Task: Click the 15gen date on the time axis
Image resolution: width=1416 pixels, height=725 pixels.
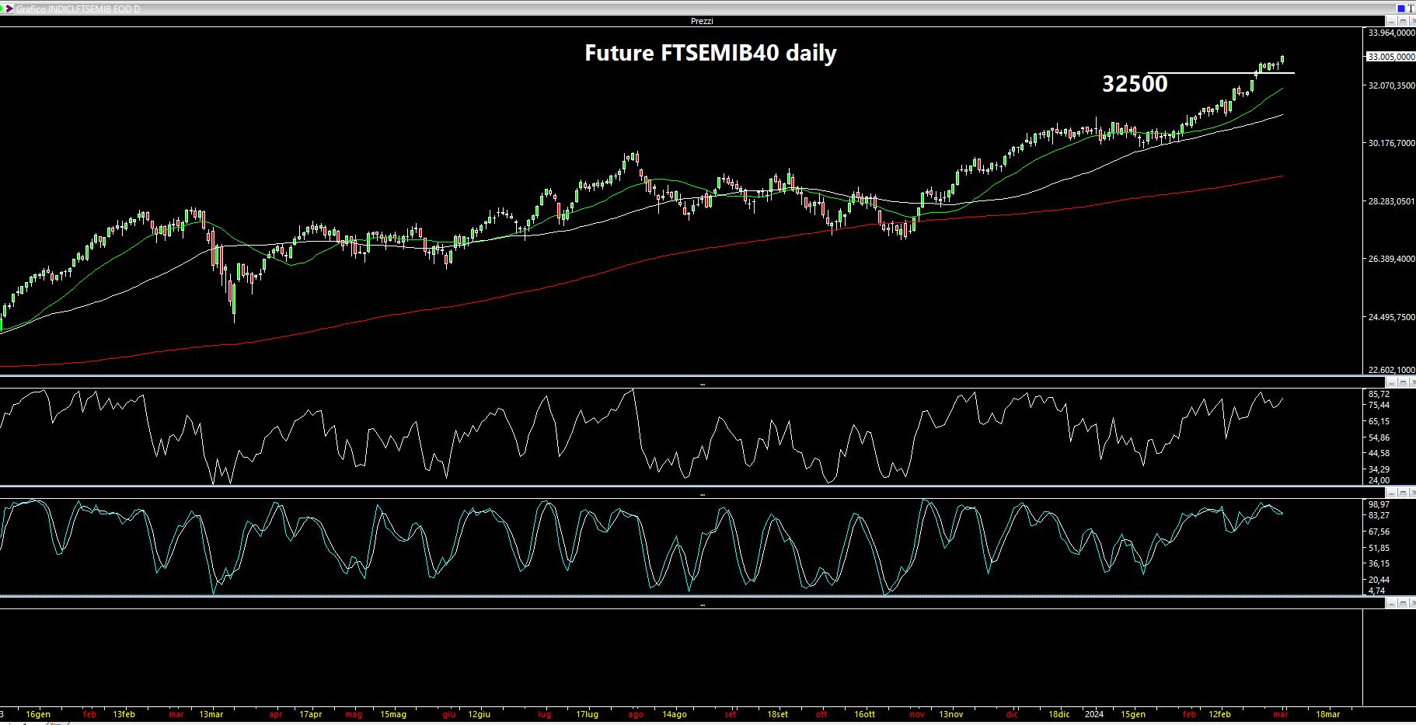Action: pyautogui.click(x=1133, y=714)
